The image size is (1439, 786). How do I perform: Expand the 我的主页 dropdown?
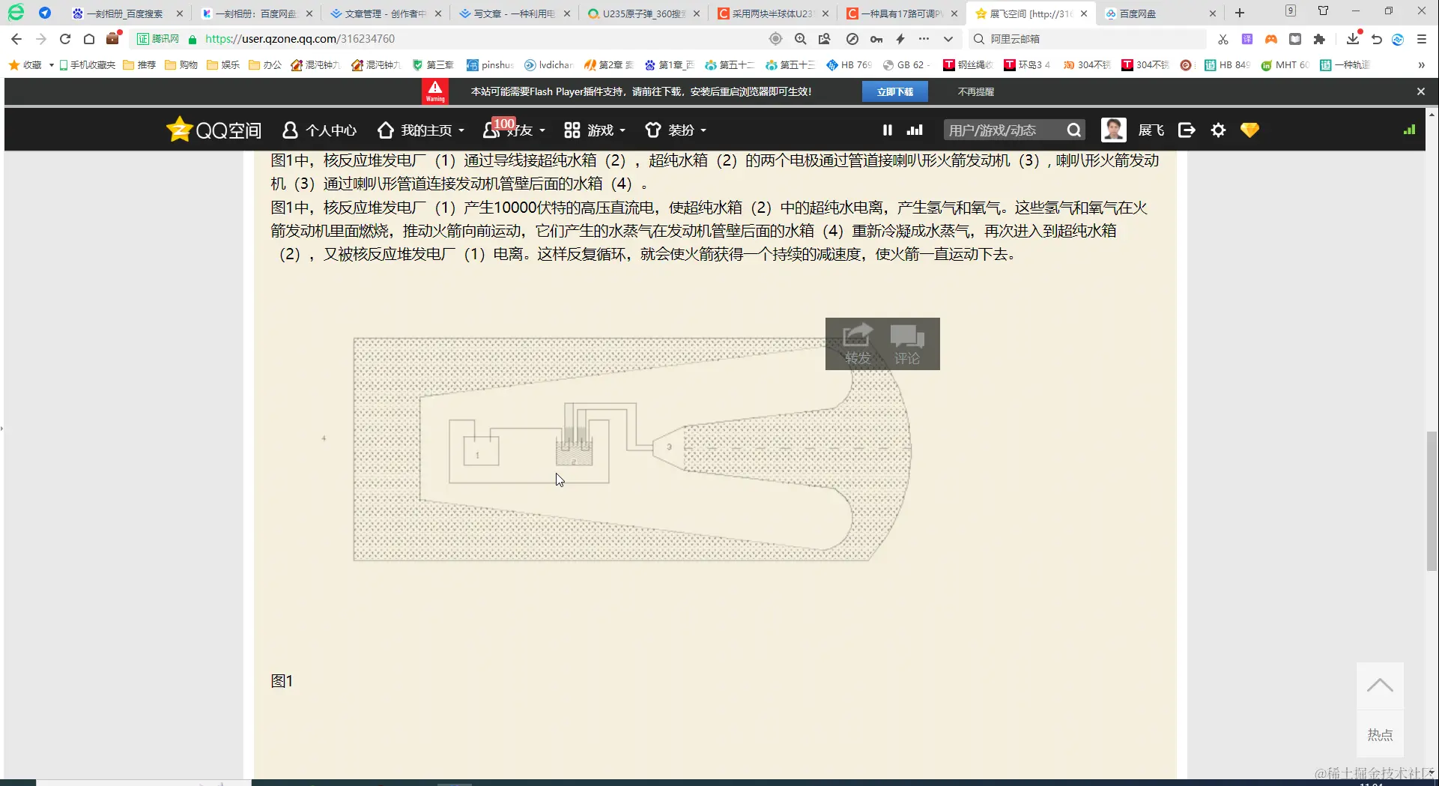point(420,130)
